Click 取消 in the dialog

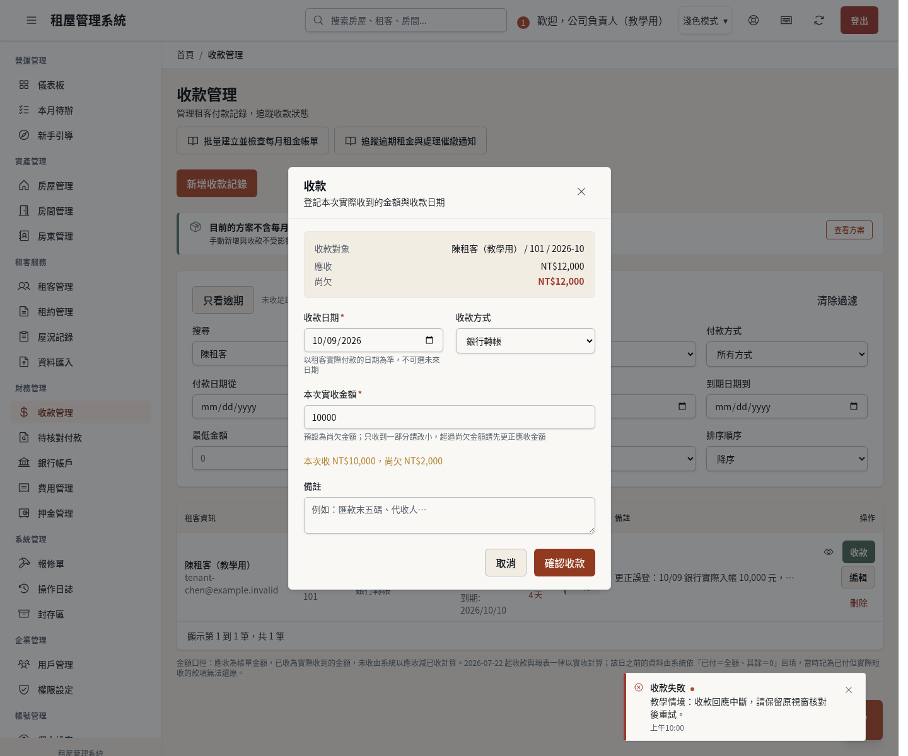click(x=506, y=563)
